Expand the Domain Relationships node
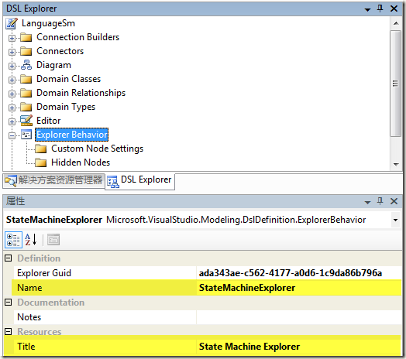The height and width of the screenshot is (359, 406). pyautogui.click(x=12, y=94)
